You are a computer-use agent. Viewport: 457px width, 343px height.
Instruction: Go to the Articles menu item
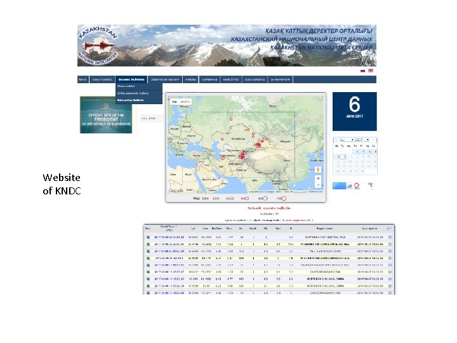tap(190, 79)
